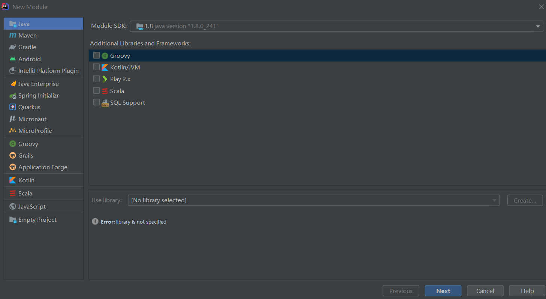Select the 'Kotlin/JVM' framework label
546x299 pixels.
click(x=125, y=68)
